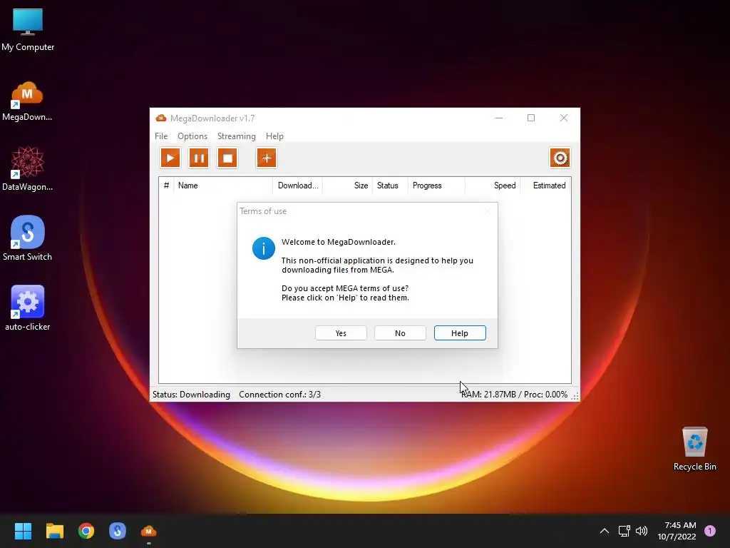Show hidden system tray icons
Image resolution: width=730 pixels, height=548 pixels.
pos(605,531)
